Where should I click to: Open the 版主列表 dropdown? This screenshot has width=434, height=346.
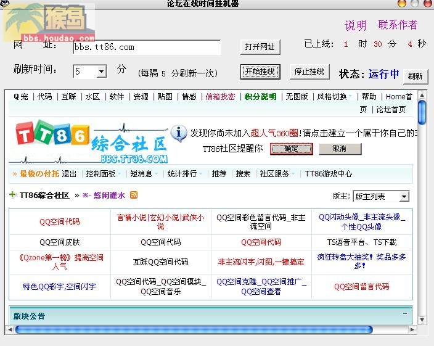tap(404, 197)
